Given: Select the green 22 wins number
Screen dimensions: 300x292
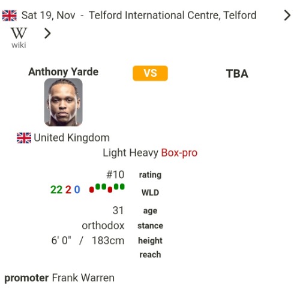Looking at the screenshot, I should [56, 189].
